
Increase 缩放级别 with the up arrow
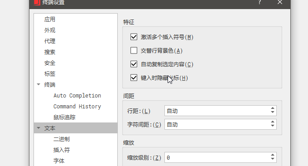coord(273,155)
